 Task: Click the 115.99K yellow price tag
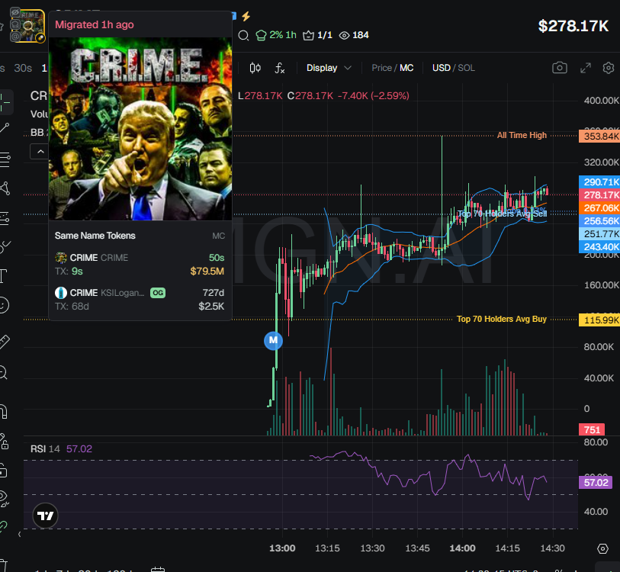[x=599, y=320]
